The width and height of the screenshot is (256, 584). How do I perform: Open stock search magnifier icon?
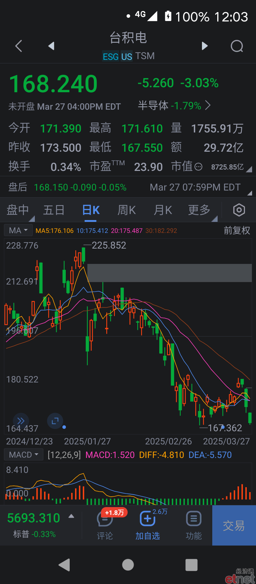(237, 46)
